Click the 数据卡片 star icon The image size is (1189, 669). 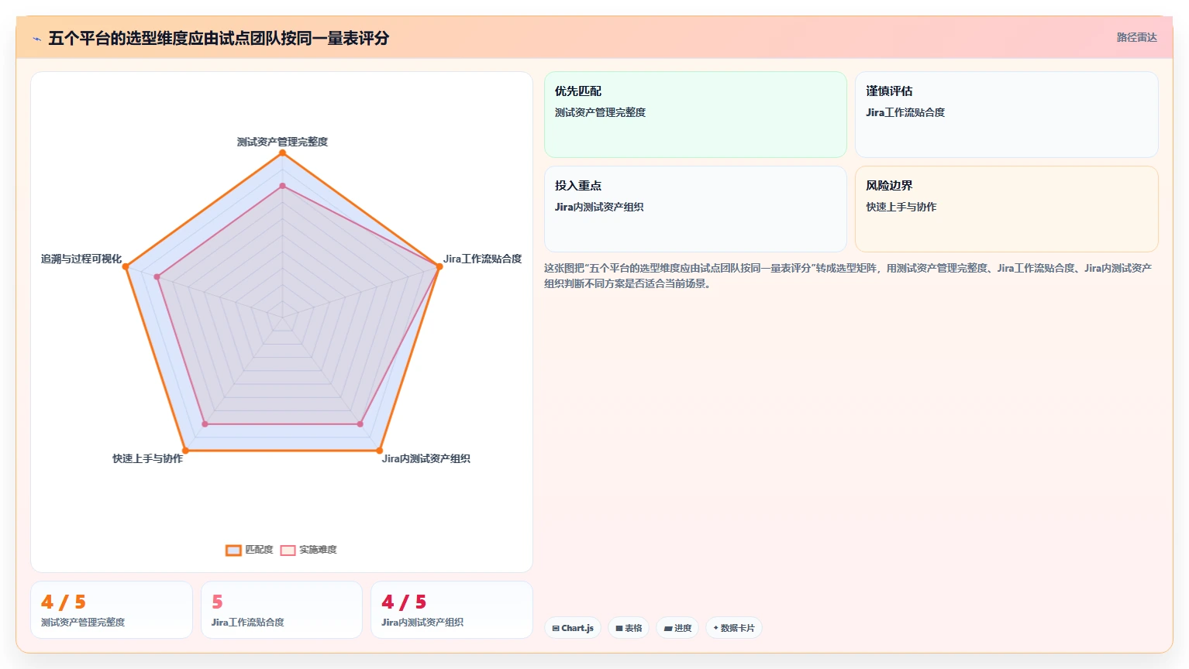pyautogui.click(x=716, y=628)
